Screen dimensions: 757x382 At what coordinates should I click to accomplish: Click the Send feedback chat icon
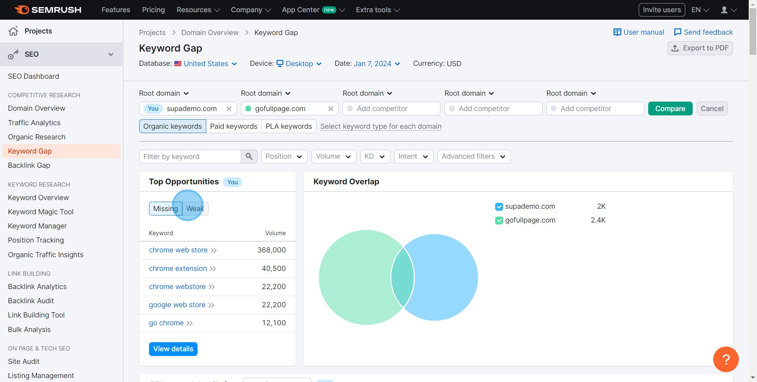coord(677,32)
